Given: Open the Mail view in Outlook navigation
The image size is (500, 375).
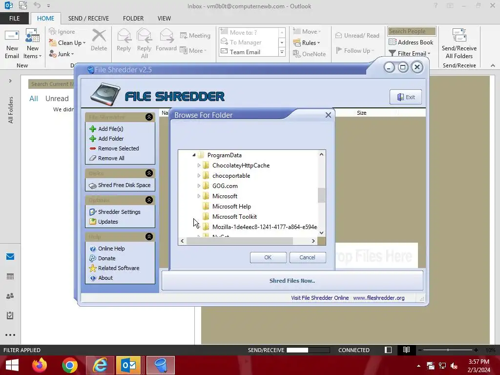Looking at the screenshot, I should [10, 257].
